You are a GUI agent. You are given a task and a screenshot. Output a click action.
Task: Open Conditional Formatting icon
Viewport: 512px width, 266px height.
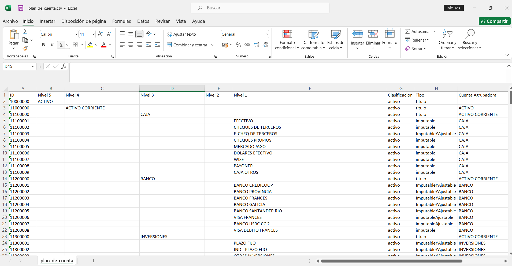coord(287,40)
